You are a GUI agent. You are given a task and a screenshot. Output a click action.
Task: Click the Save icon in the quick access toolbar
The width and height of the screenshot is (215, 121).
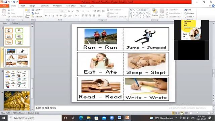coord(5,2)
